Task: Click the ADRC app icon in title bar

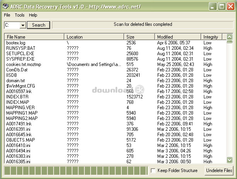Action: click(x=5, y=6)
